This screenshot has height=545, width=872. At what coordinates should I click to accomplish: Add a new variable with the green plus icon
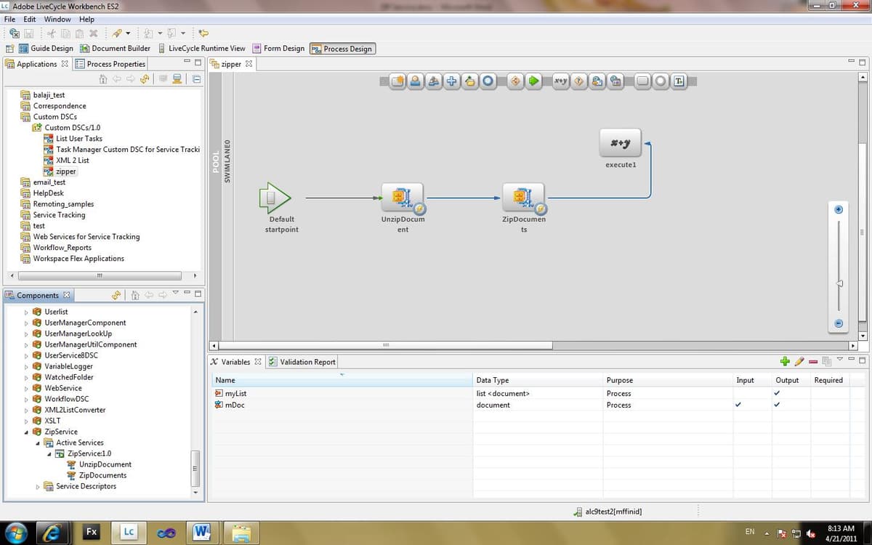[x=784, y=361]
